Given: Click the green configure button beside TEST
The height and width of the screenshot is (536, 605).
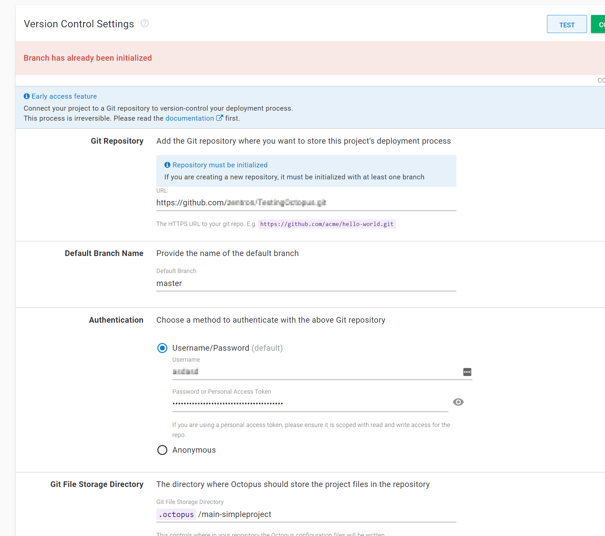Looking at the screenshot, I should tap(598, 24).
